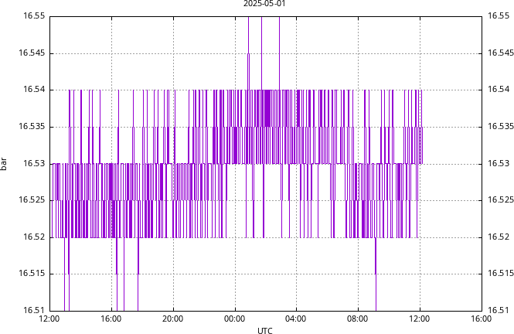Select 16.525 on the left y-axis
Screen dimensions: 514x334
point(32,200)
